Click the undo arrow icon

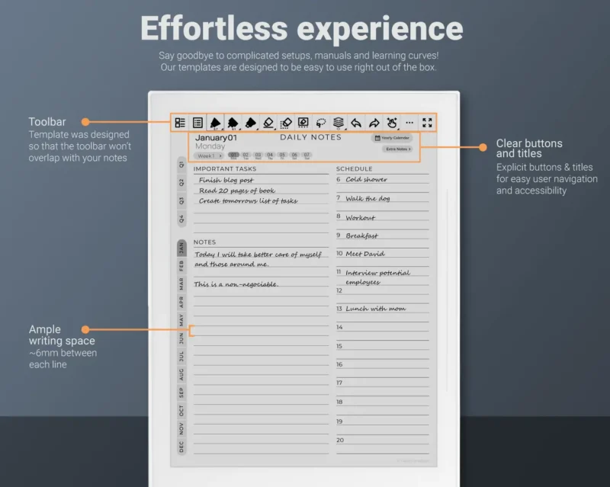[x=356, y=122]
